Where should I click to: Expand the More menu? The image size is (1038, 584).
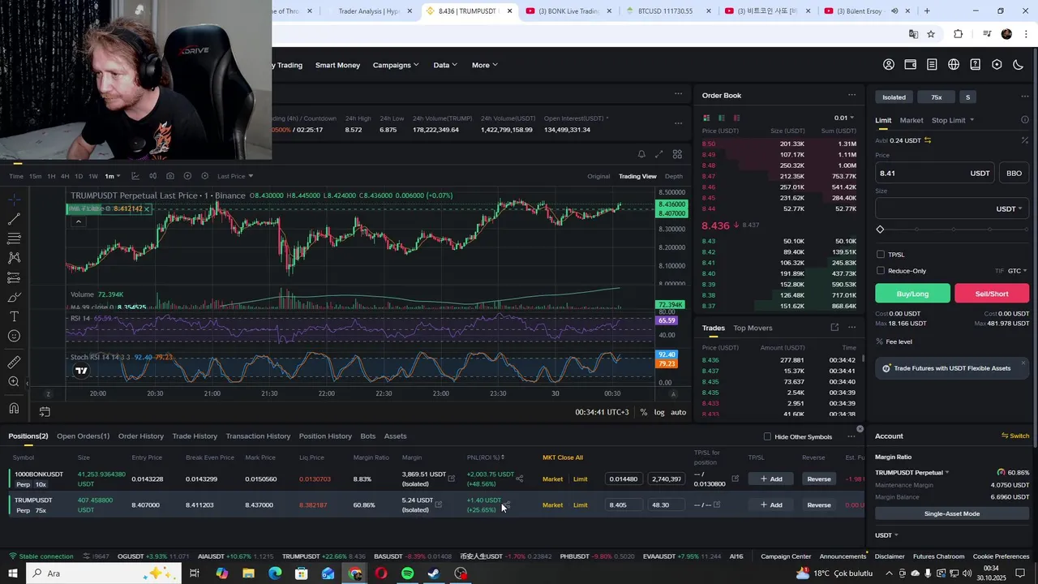point(485,65)
